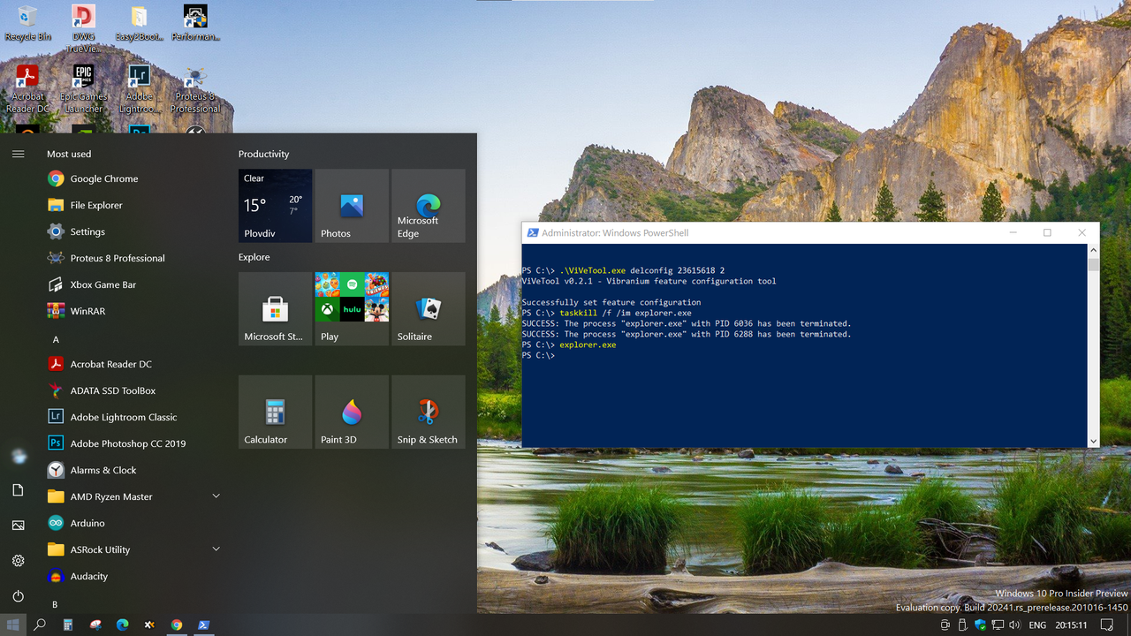1131x636 pixels.
Task: Select Epic Games Launcher desktop shortcut
Action: tap(83, 88)
